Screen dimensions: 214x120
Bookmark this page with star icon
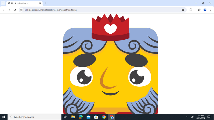coord(183,10)
